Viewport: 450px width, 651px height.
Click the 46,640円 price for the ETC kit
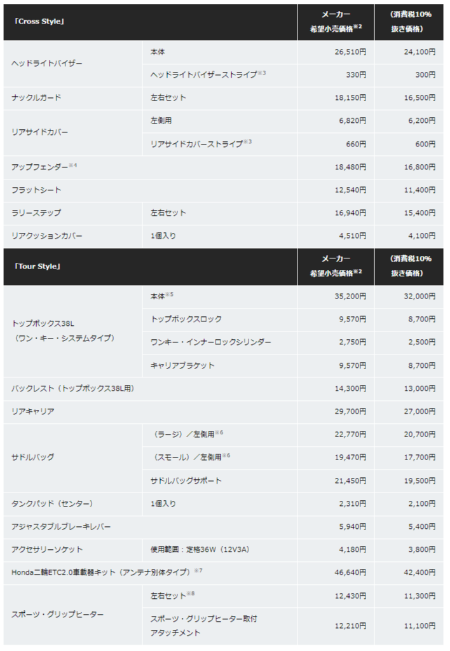(x=350, y=573)
